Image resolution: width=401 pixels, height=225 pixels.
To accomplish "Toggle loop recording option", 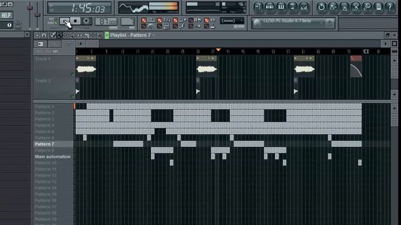I will (191, 20).
